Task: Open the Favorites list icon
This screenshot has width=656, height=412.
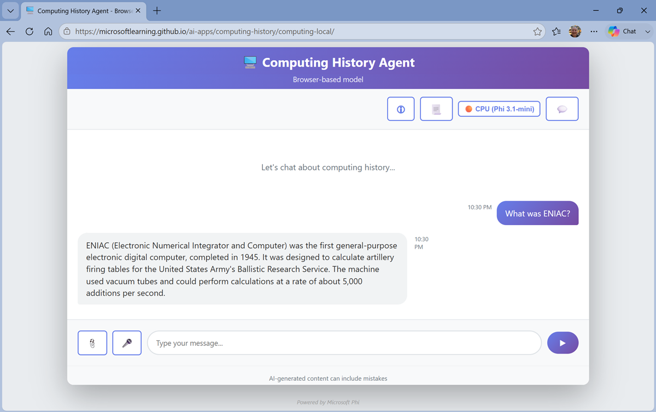Action: pos(557,32)
